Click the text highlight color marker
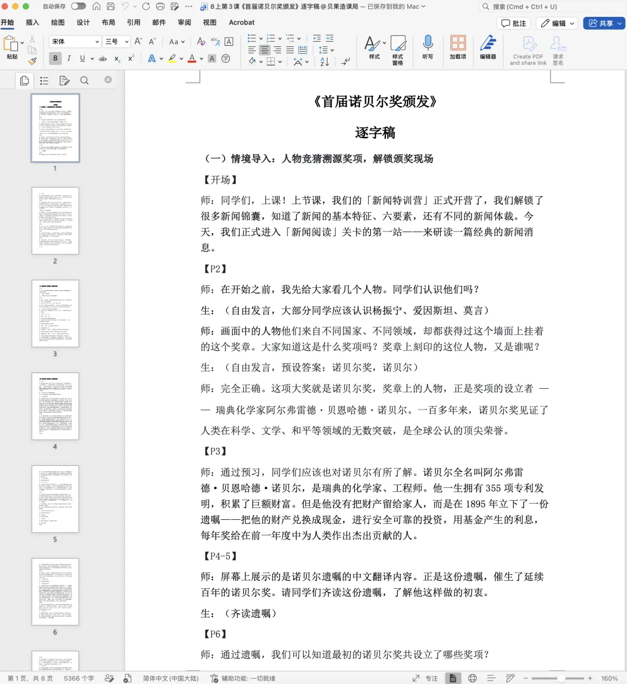 [172, 59]
